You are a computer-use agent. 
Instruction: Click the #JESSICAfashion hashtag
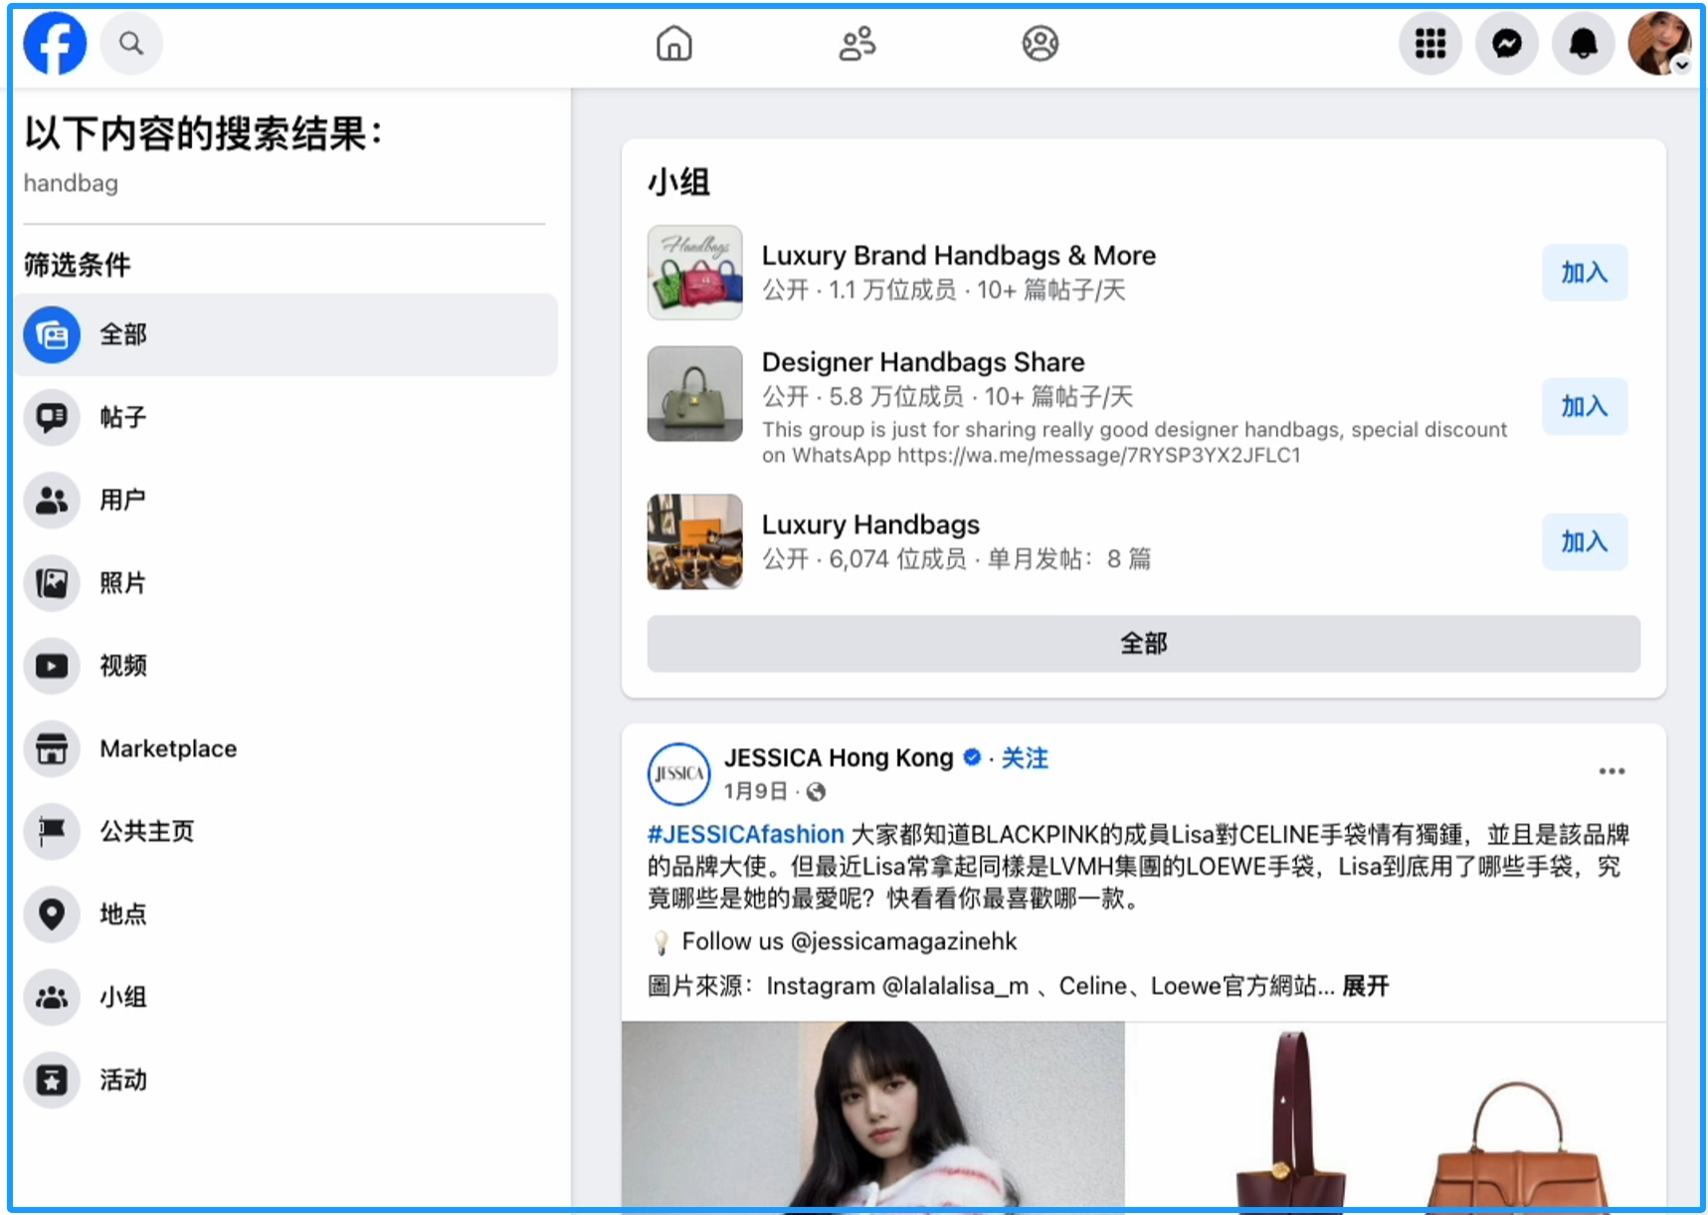click(x=746, y=834)
